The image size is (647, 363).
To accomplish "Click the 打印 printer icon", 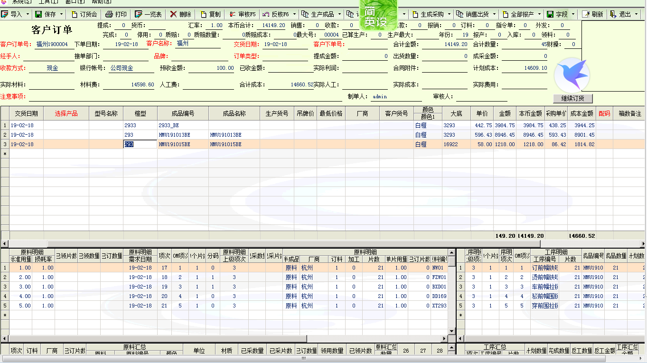I will click(109, 14).
